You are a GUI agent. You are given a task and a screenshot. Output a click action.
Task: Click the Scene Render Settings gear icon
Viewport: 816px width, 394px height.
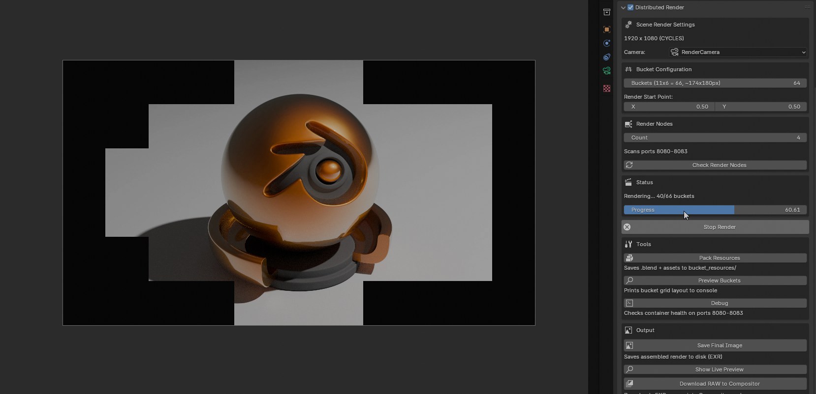click(x=628, y=25)
